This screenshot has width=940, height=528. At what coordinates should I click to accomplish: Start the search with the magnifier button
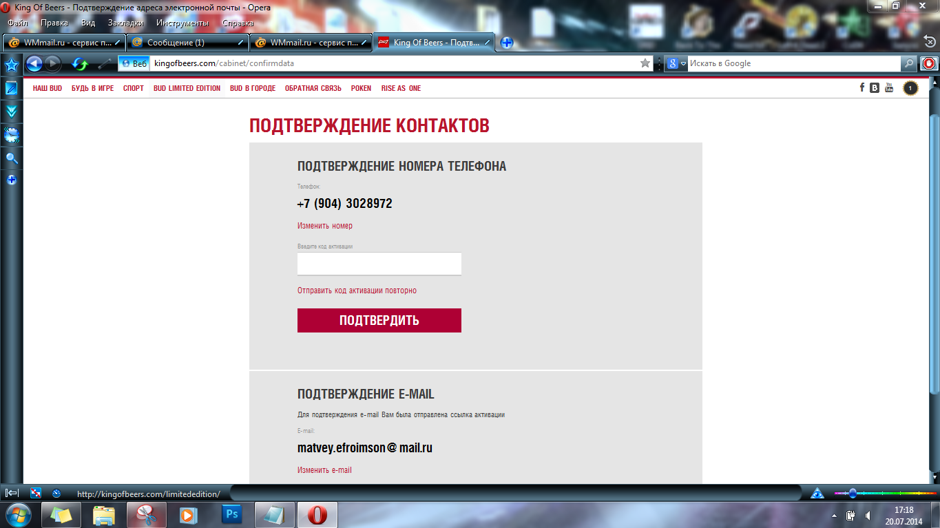[910, 63]
